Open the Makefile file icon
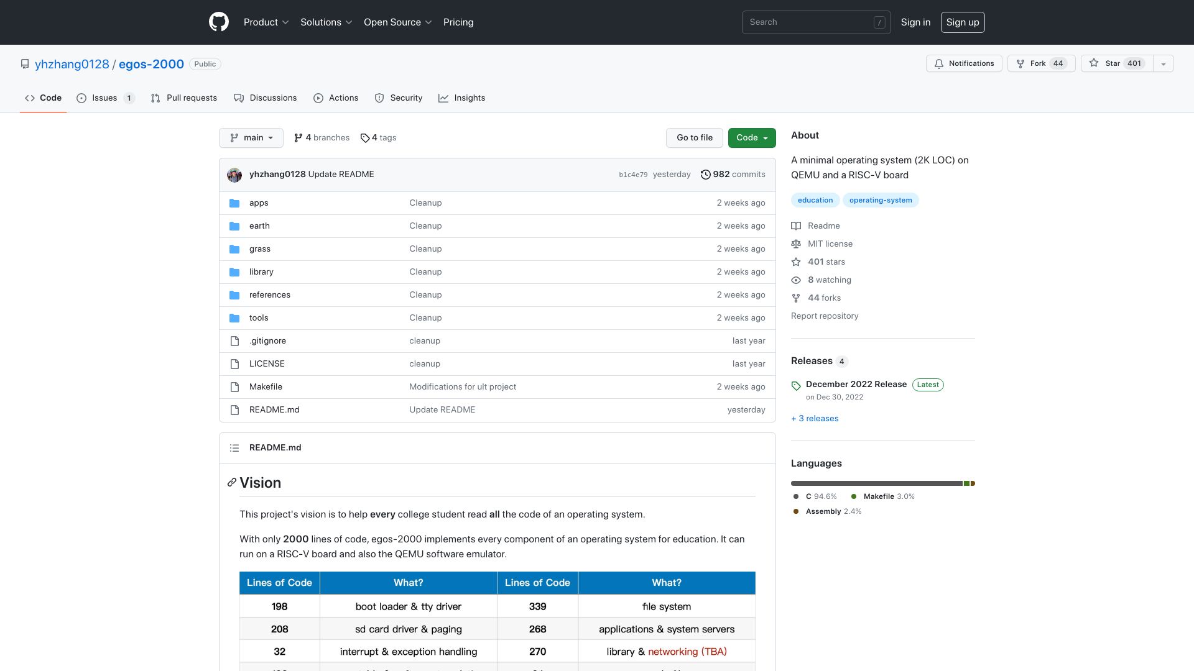Viewport: 1194px width, 671px height. (x=234, y=387)
